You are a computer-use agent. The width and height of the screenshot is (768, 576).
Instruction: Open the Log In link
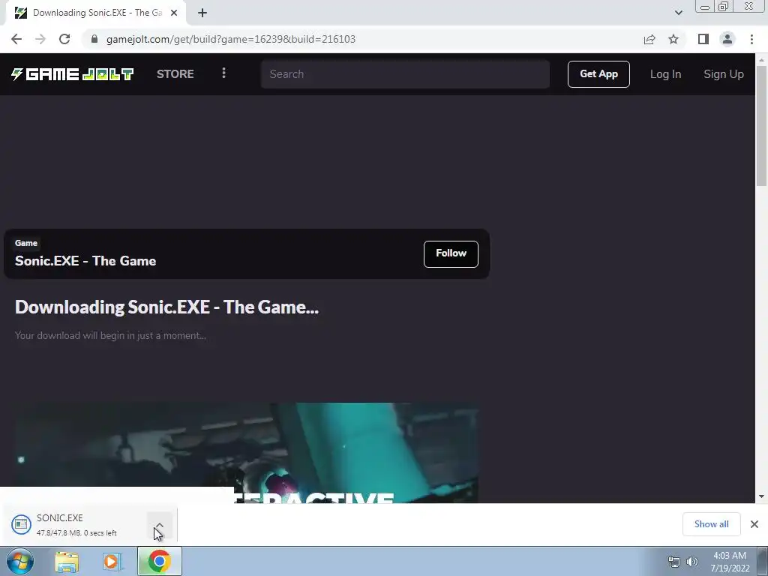point(666,74)
